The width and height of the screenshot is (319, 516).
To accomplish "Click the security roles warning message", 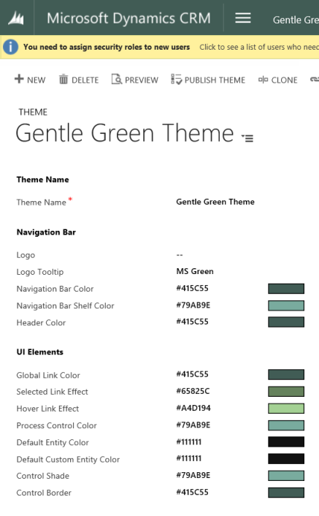I will click(x=107, y=47).
